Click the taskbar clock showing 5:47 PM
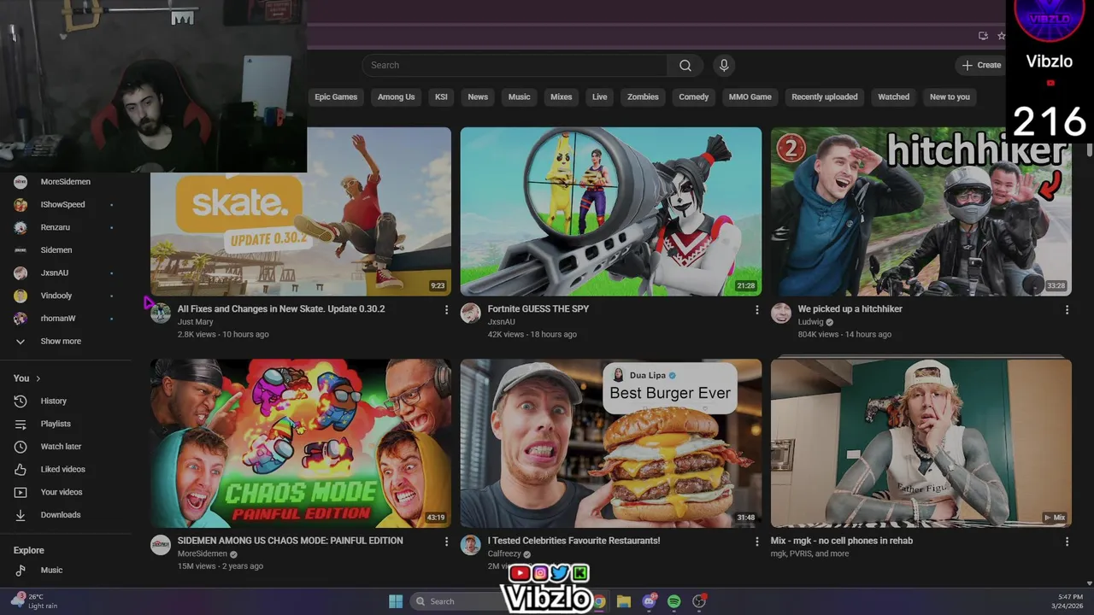This screenshot has width=1094, height=615. (1069, 601)
